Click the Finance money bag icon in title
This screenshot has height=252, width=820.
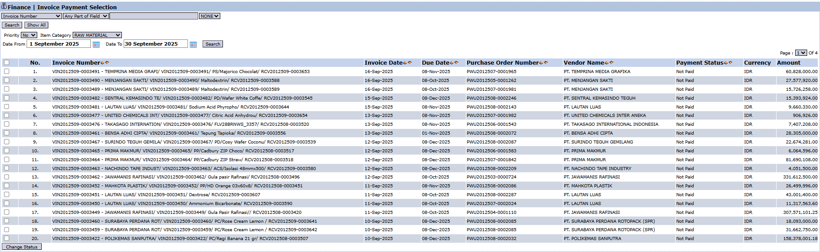4,6
